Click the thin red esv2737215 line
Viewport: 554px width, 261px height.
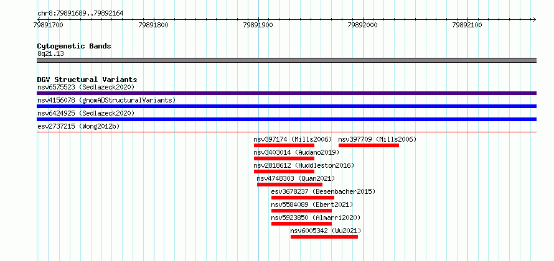[286, 132]
